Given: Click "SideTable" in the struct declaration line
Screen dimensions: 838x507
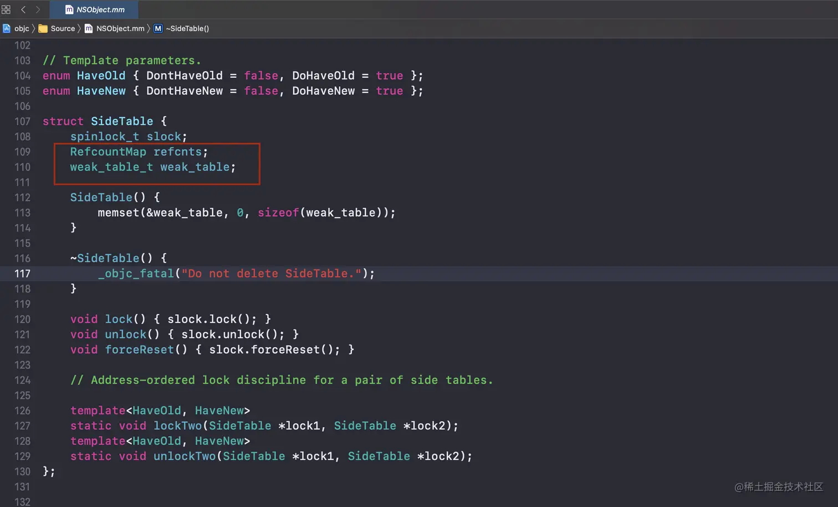Looking at the screenshot, I should click(x=122, y=121).
